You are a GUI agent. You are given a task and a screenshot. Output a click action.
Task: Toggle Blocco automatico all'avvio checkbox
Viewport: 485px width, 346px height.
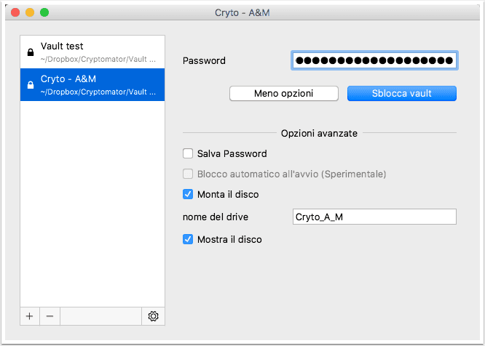point(188,174)
